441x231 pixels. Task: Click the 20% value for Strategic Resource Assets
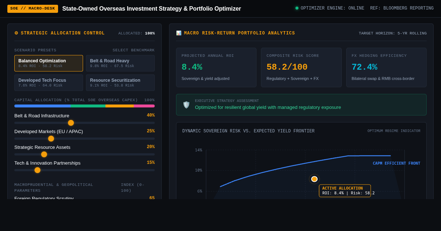point(151,147)
